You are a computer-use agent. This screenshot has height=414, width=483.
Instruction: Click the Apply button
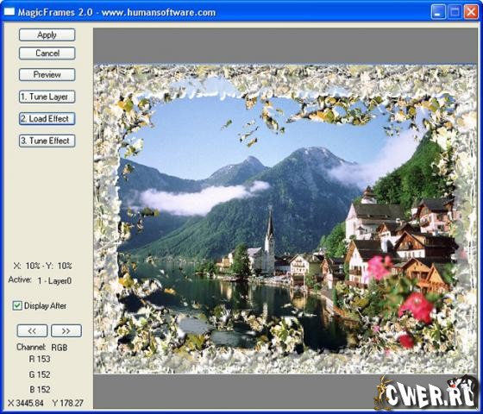pyautogui.click(x=47, y=34)
